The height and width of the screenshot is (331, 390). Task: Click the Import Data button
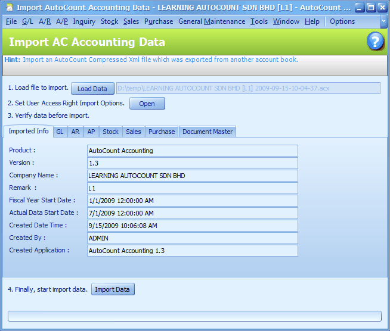point(113,289)
